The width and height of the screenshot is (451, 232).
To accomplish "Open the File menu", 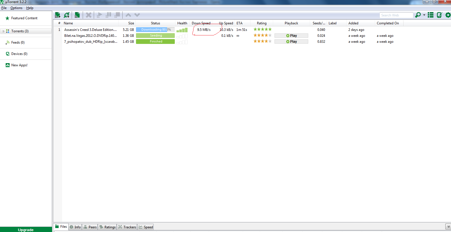I will click(4, 8).
